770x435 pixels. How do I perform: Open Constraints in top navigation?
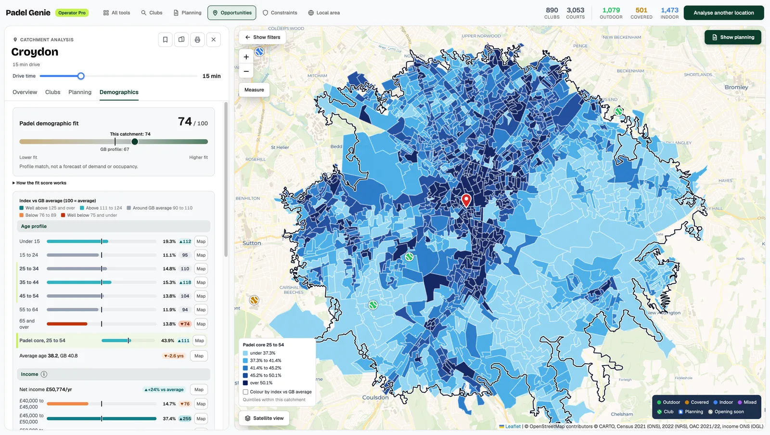tap(280, 13)
